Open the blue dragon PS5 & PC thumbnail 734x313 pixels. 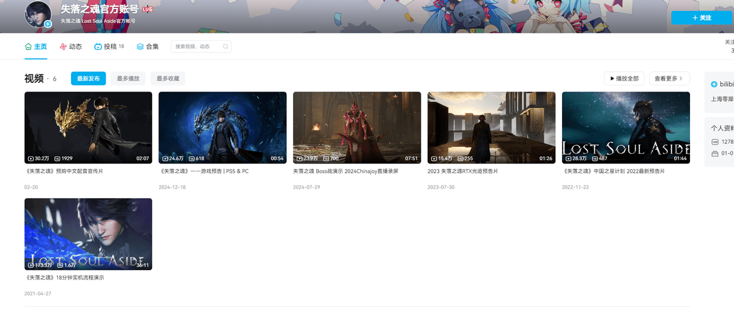(223, 128)
